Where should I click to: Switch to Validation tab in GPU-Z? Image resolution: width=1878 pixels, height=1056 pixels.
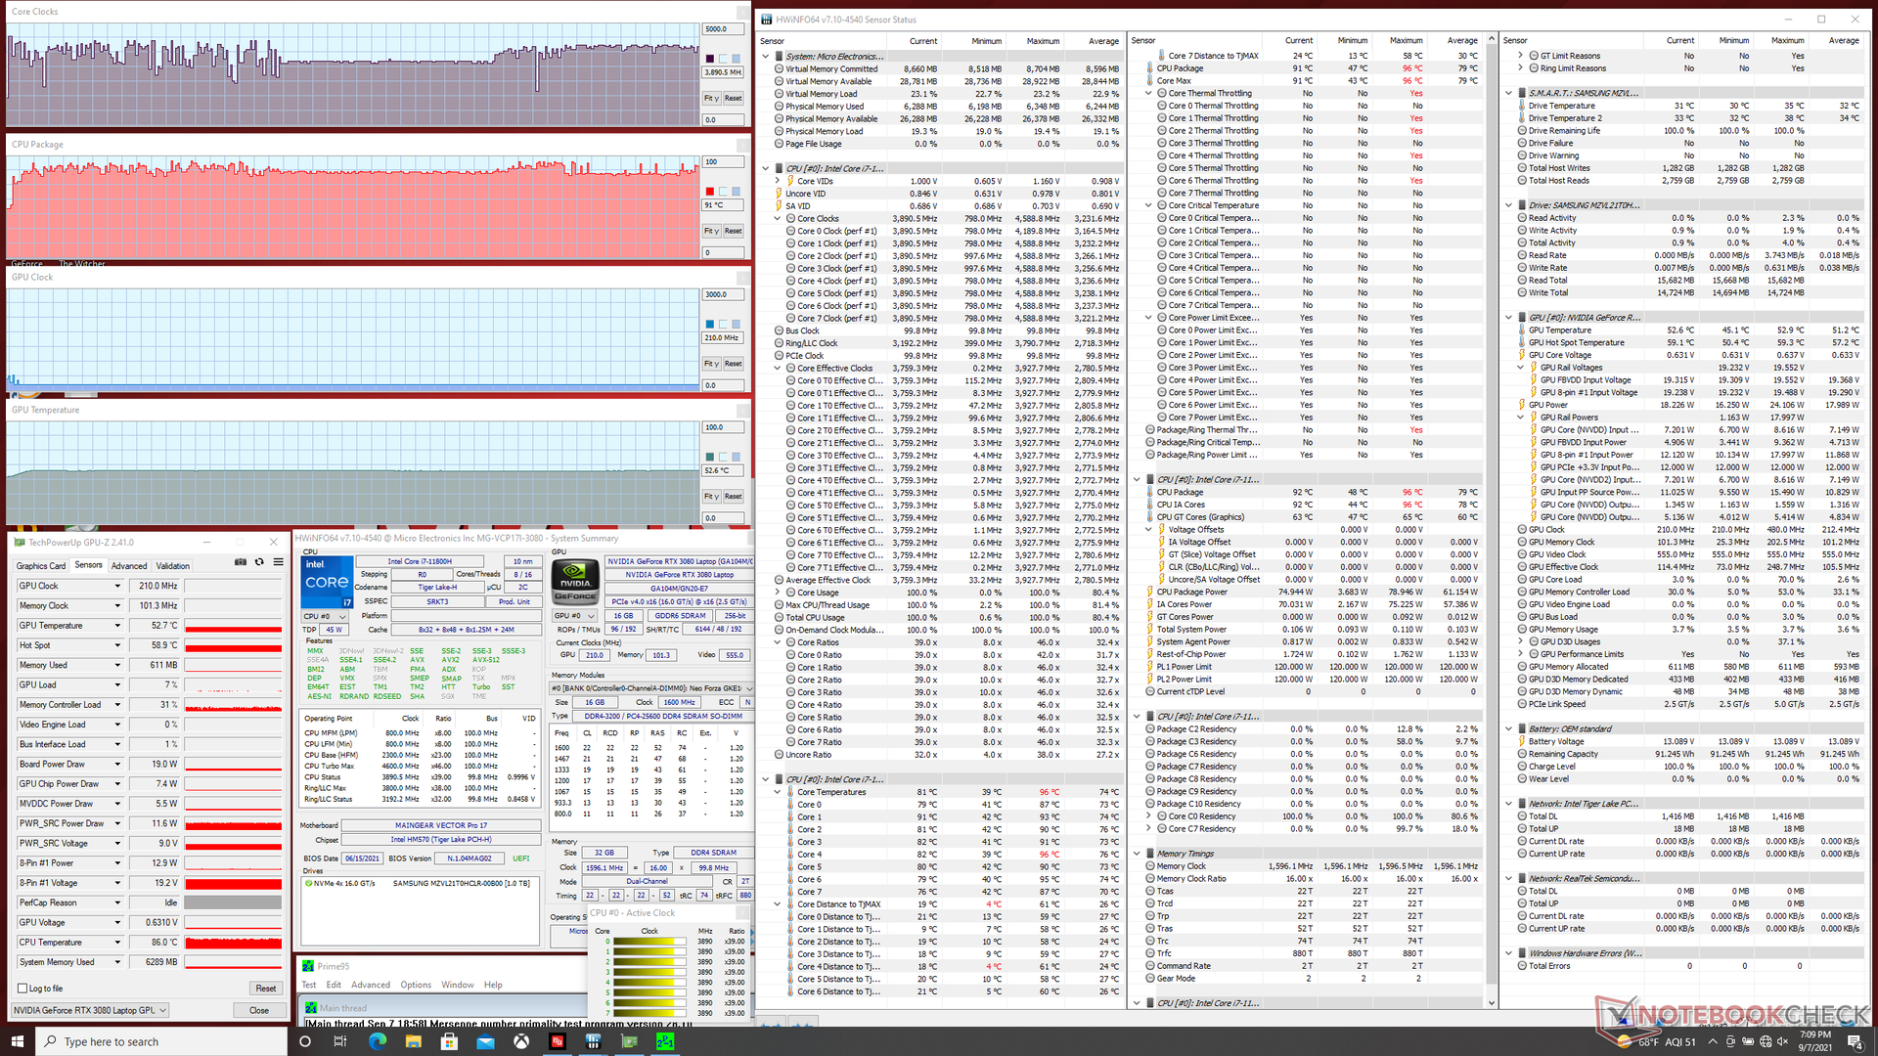click(x=173, y=566)
